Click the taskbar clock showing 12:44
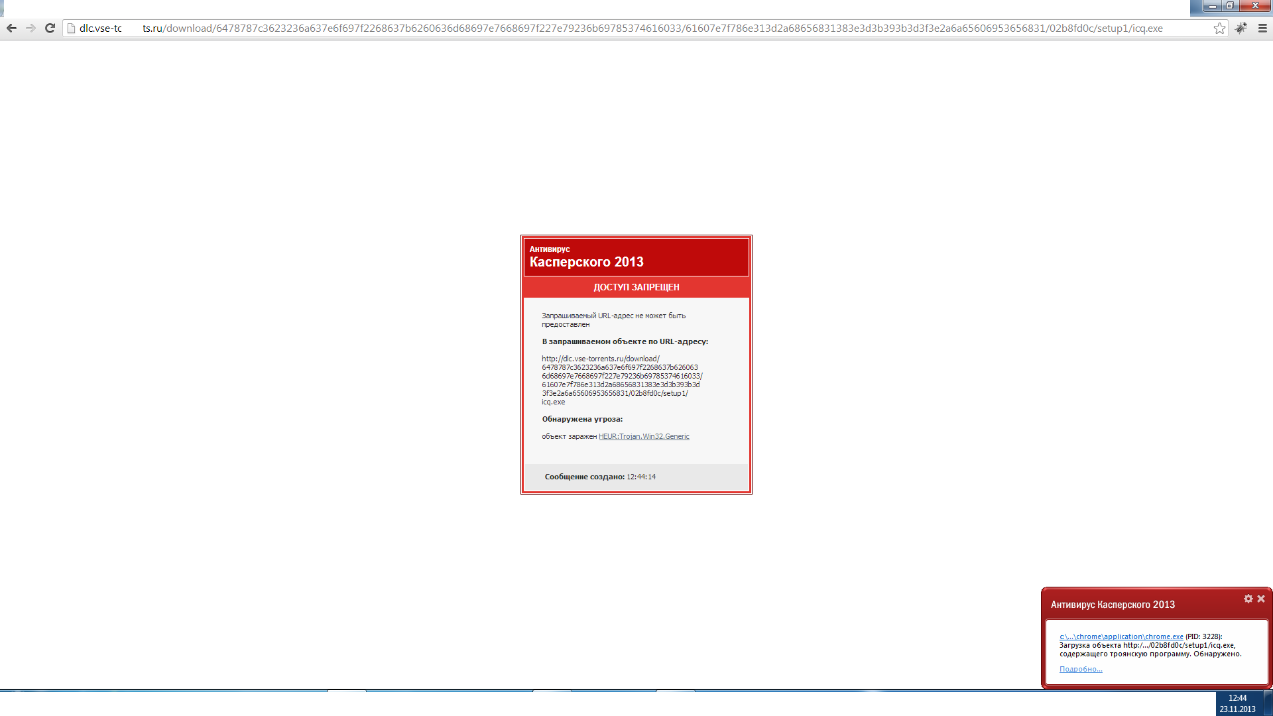1273x716 pixels. (x=1237, y=703)
